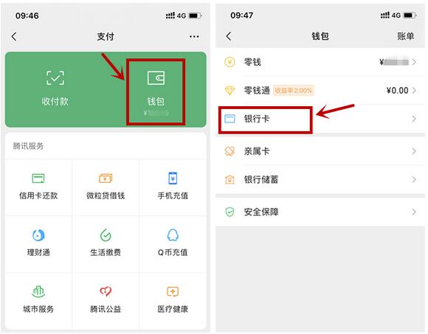Tap the 信用卡还款 label
The width and height of the screenshot is (428, 334).
tap(38, 195)
